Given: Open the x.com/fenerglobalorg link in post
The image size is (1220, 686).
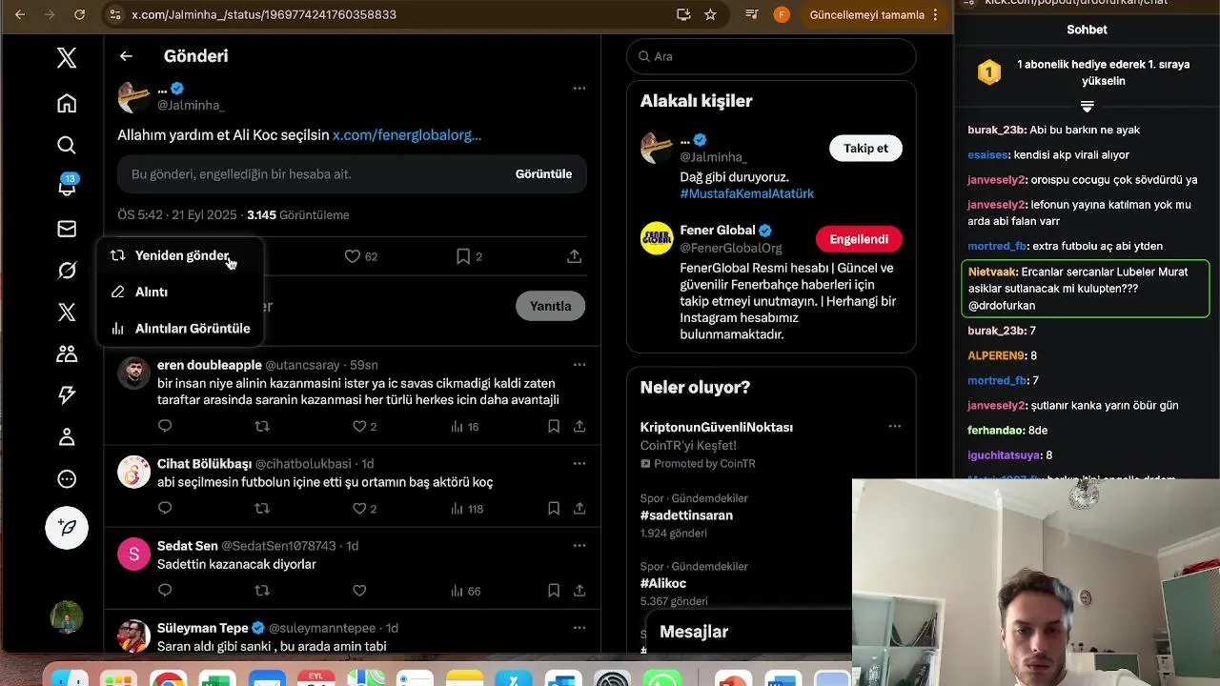Looking at the screenshot, I should [407, 135].
